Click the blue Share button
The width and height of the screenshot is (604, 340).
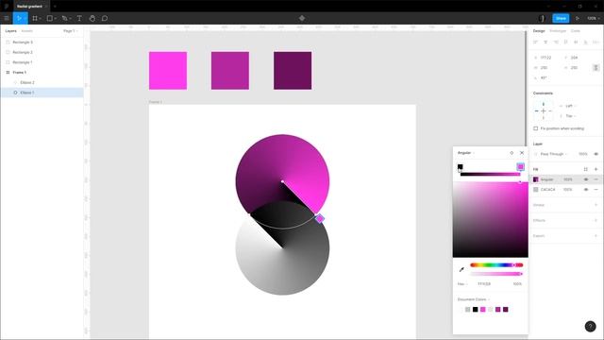[x=561, y=18]
